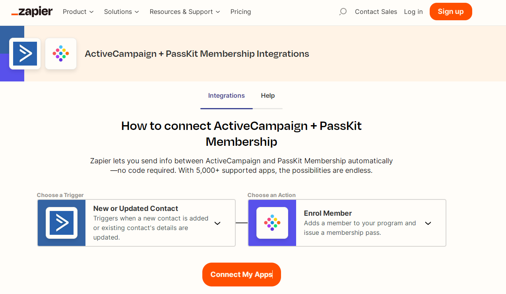Click ActiveCampaign icon in header banner

[25, 54]
